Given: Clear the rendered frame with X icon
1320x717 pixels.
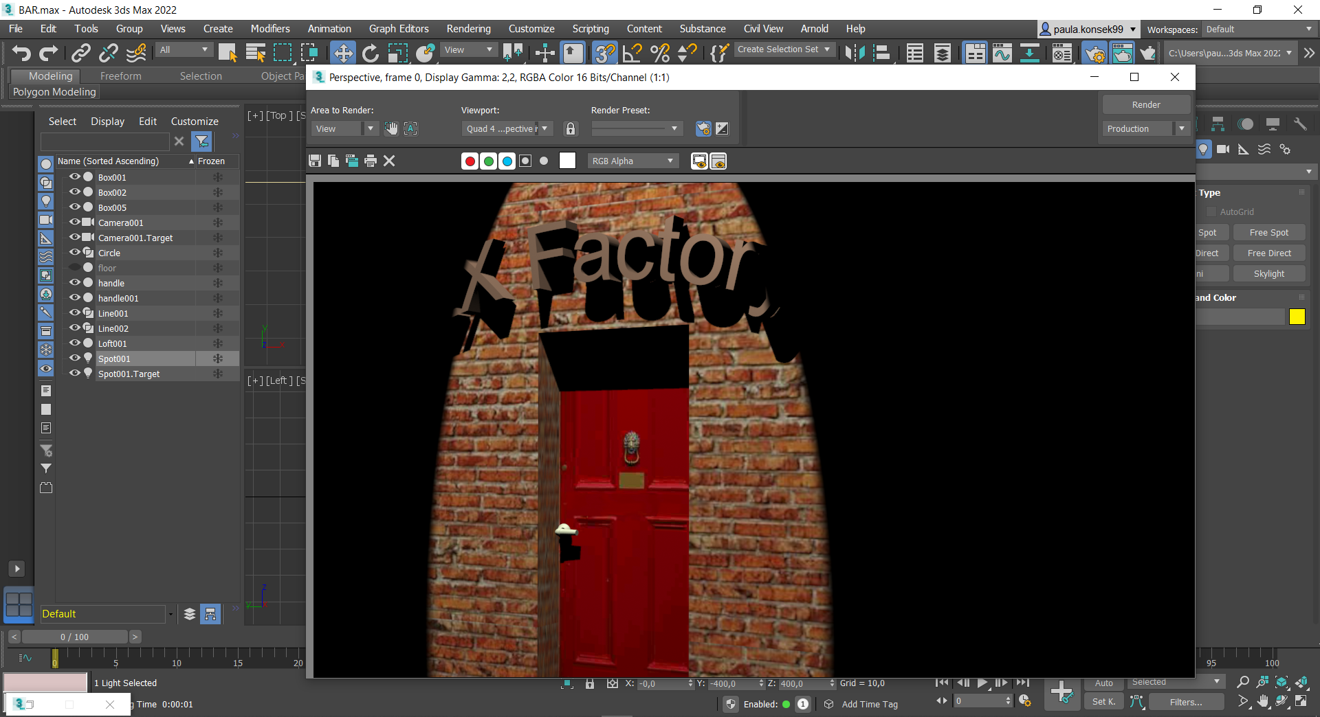Looking at the screenshot, I should (x=389, y=161).
